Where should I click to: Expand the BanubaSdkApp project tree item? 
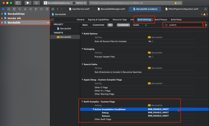2,14
